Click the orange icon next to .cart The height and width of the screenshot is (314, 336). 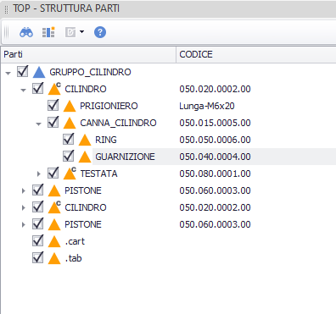54,241
